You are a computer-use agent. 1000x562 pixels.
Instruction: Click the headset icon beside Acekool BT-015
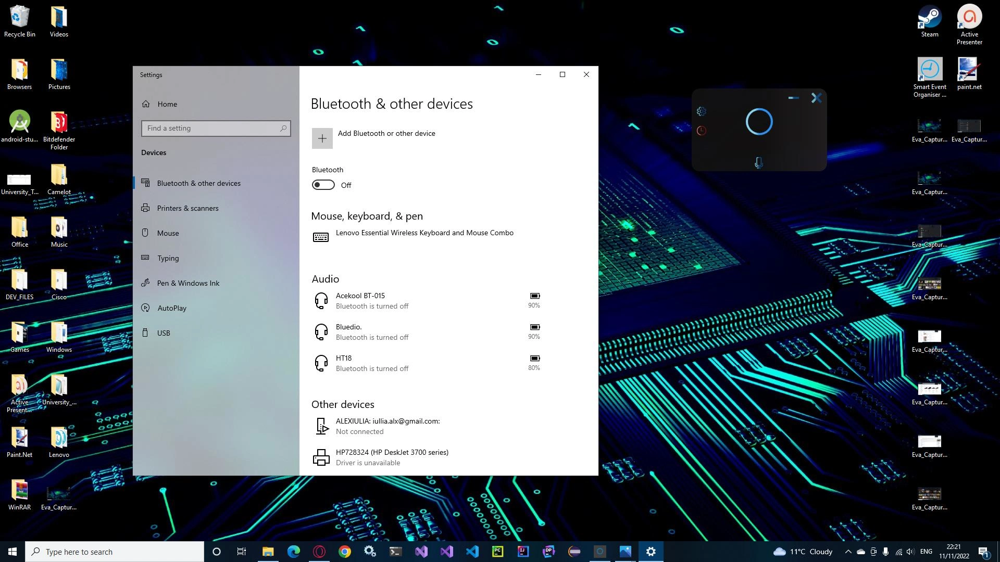click(321, 301)
